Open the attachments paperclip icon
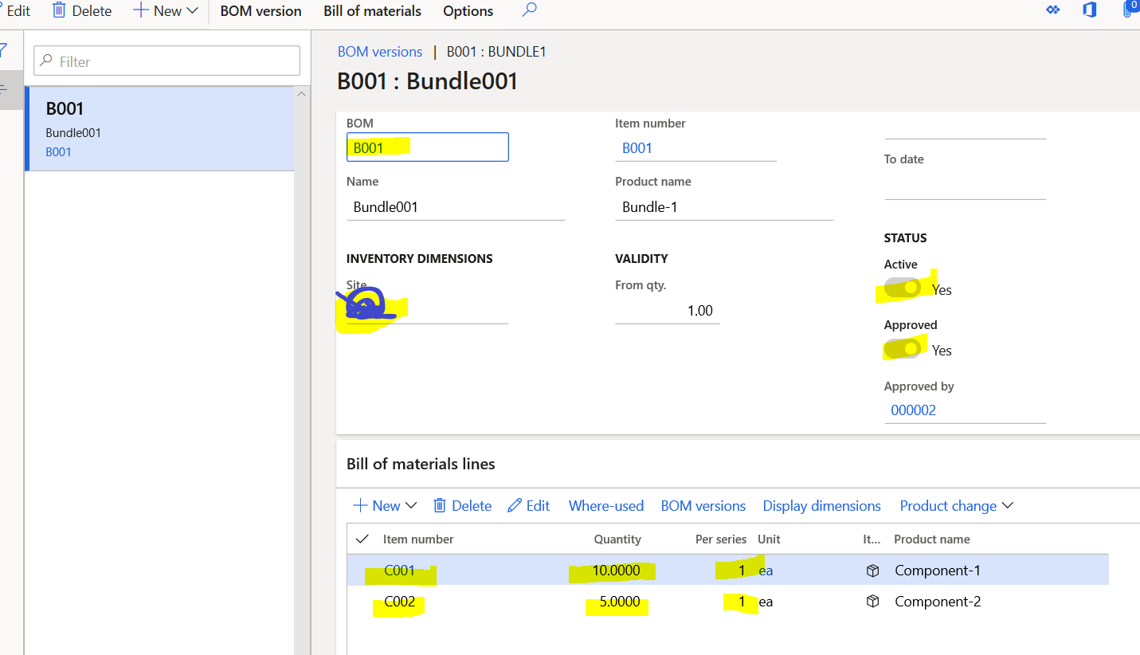 1126,10
